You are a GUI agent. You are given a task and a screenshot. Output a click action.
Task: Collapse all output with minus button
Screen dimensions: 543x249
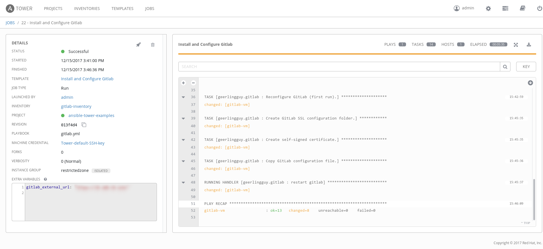pyautogui.click(x=193, y=83)
